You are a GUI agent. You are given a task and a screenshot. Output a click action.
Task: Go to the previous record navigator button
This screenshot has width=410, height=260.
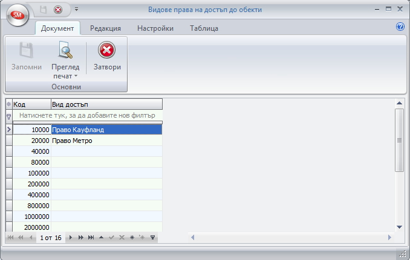(31, 237)
